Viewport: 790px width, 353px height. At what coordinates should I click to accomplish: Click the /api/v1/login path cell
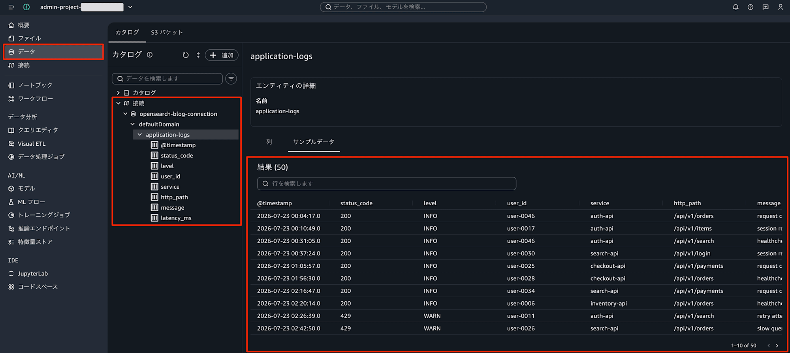(692, 253)
